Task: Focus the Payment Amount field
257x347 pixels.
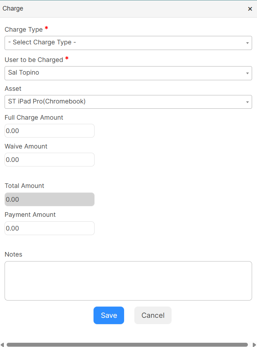Action: [50, 228]
